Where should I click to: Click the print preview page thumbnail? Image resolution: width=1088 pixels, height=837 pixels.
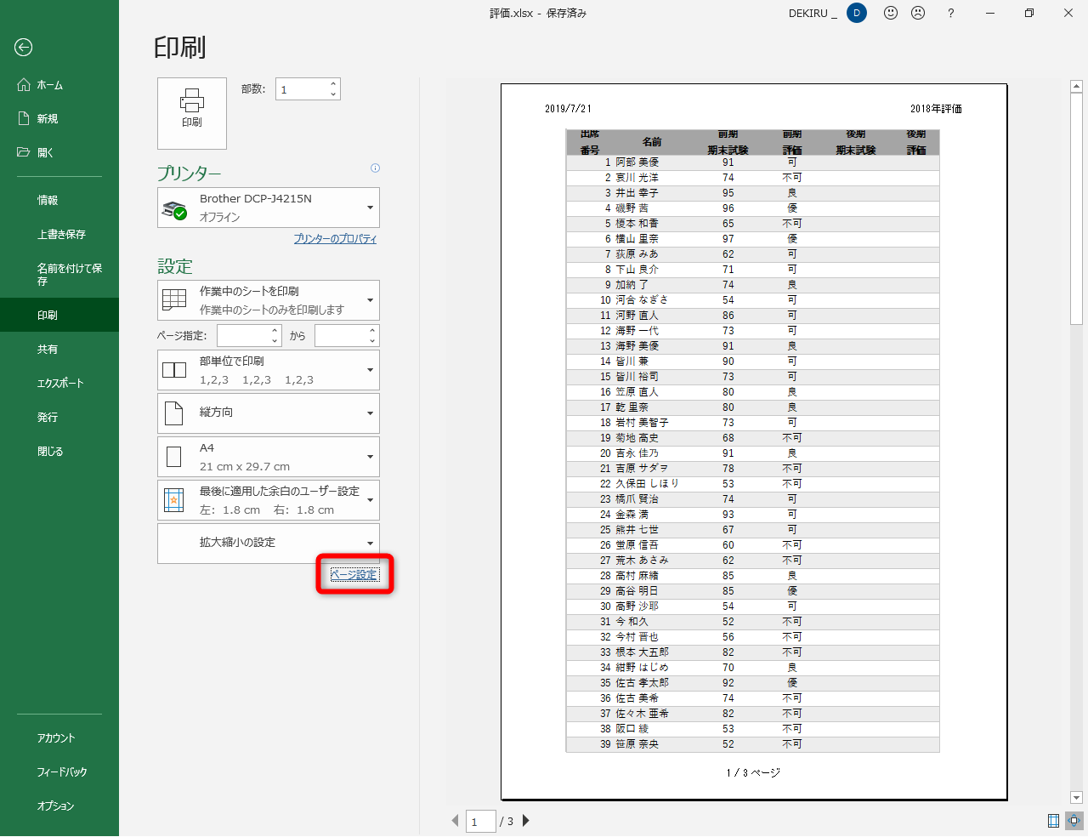[x=754, y=442]
